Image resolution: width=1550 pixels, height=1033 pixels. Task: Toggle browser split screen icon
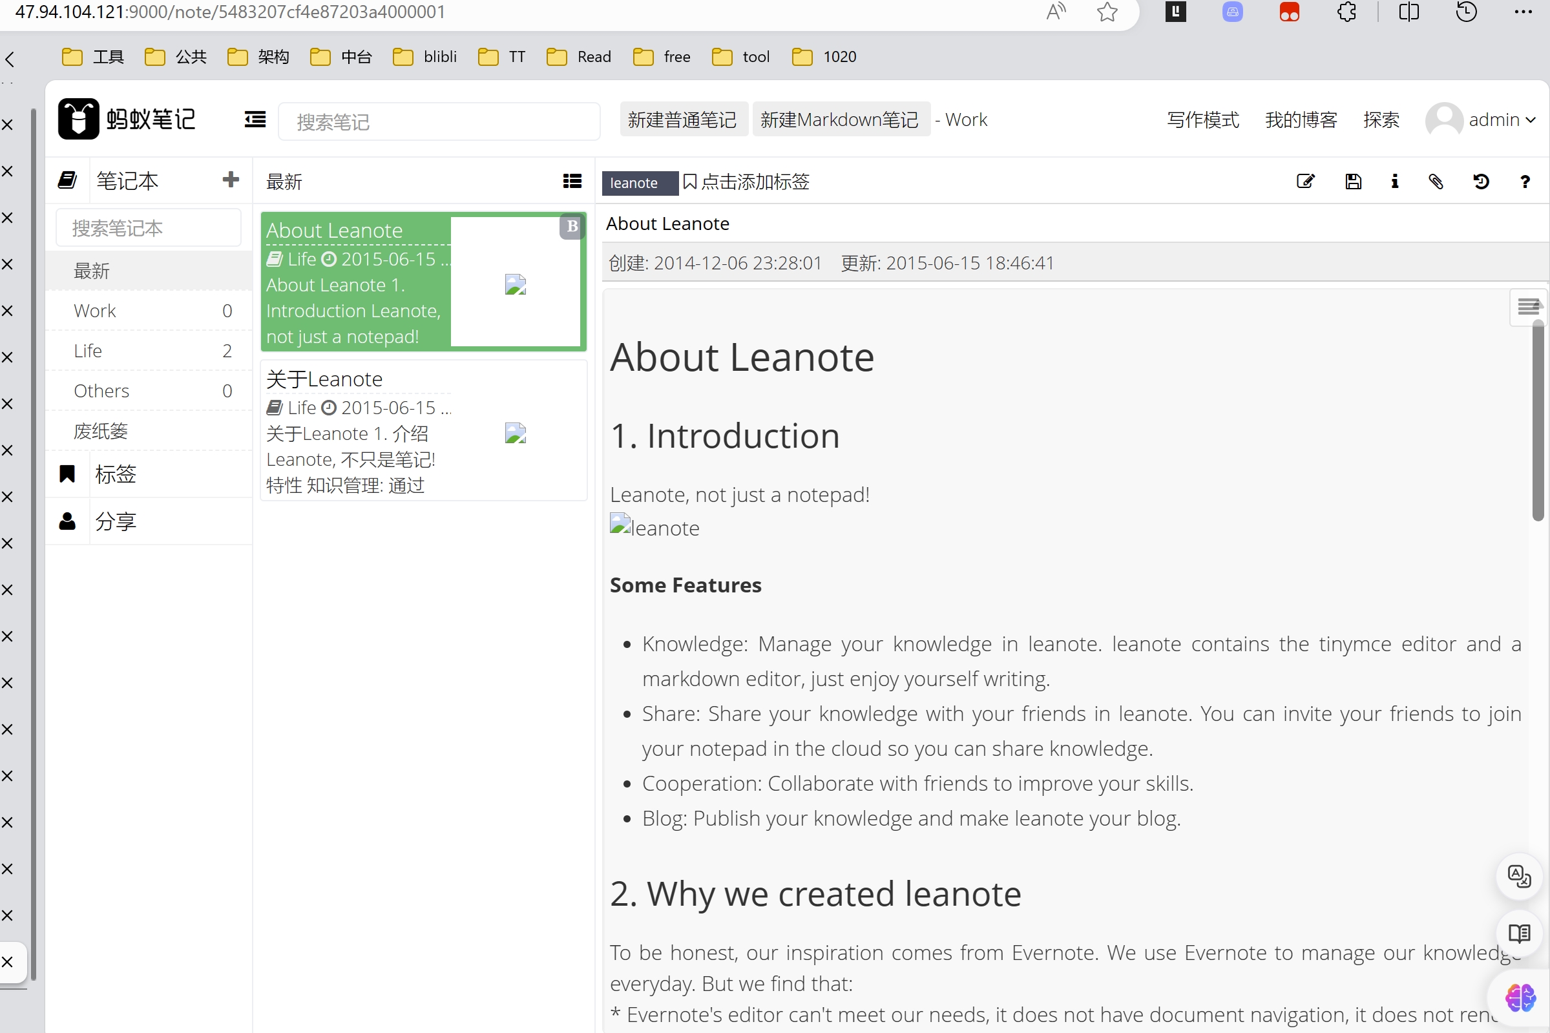[1409, 12]
